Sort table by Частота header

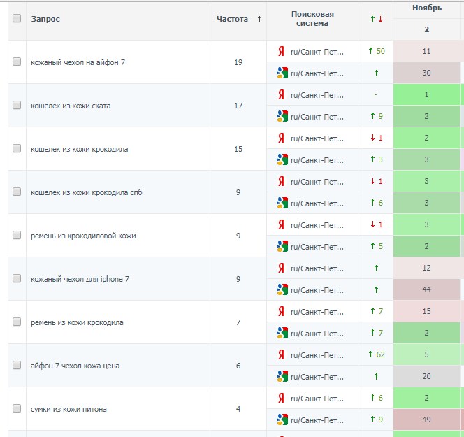pos(232,19)
